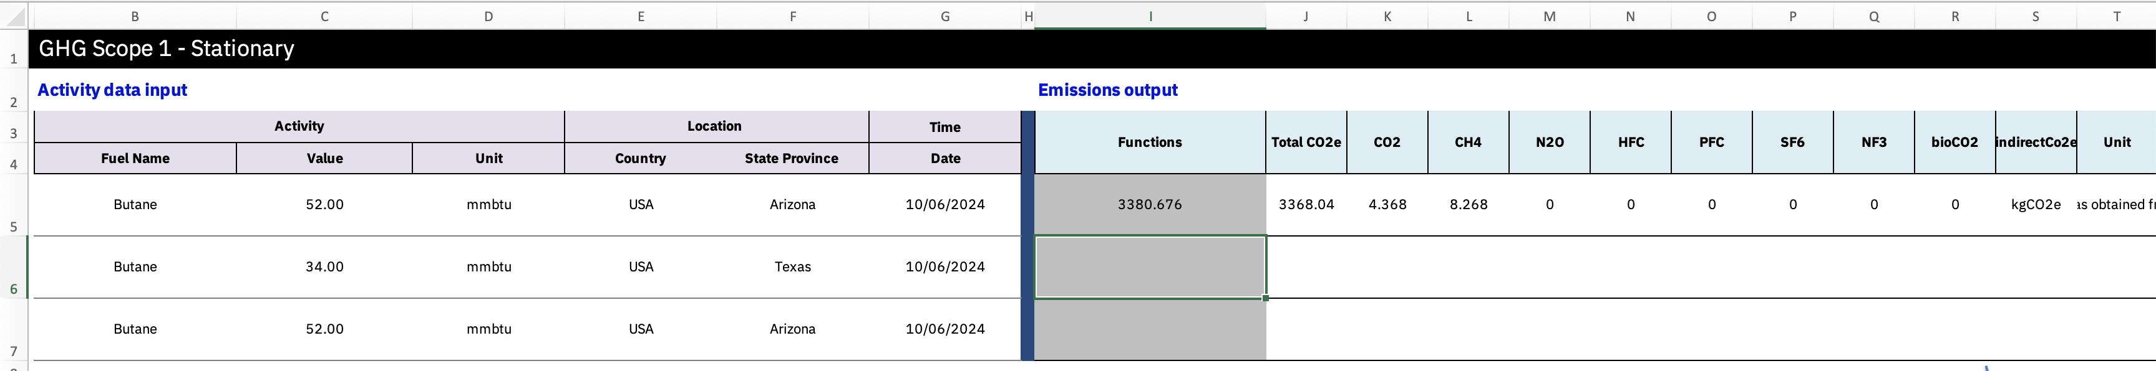Click the Functions header cell
The width and height of the screenshot is (2156, 371).
coord(1150,142)
